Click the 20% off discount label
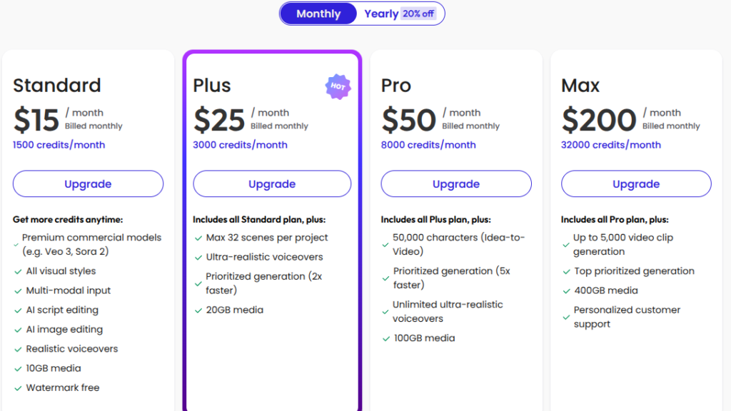 pyautogui.click(x=418, y=14)
